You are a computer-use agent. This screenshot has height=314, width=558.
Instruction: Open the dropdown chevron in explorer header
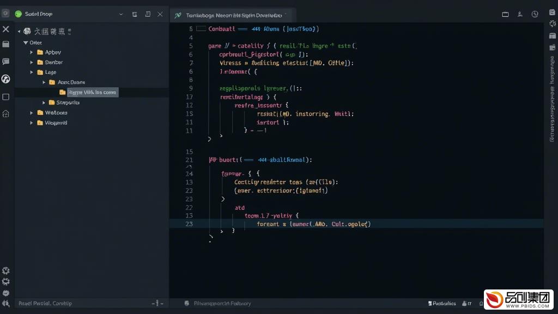pyautogui.click(x=121, y=14)
